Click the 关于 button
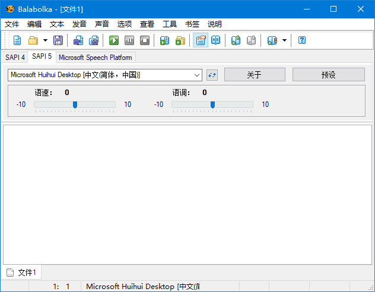The height and width of the screenshot is (292, 375). pyautogui.click(x=255, y=75)
